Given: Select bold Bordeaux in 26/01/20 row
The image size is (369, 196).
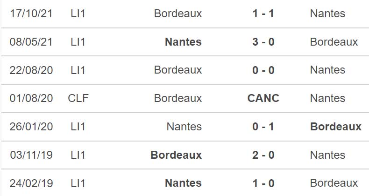Looking at the screenshot, I should [x=336, y=127].
